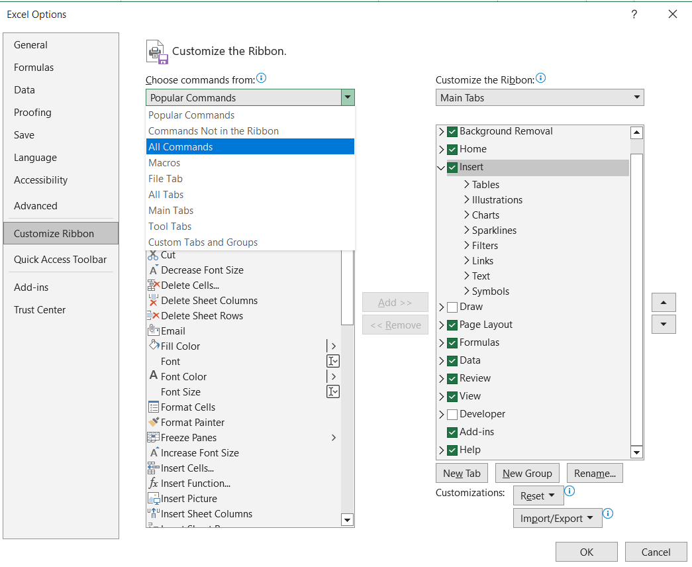Image resolution: width=692 pixels, height=567 pixels.
Task: Click the commands list scrollbar down arrow
Action: pyautogui.click(x=347, y=520)
